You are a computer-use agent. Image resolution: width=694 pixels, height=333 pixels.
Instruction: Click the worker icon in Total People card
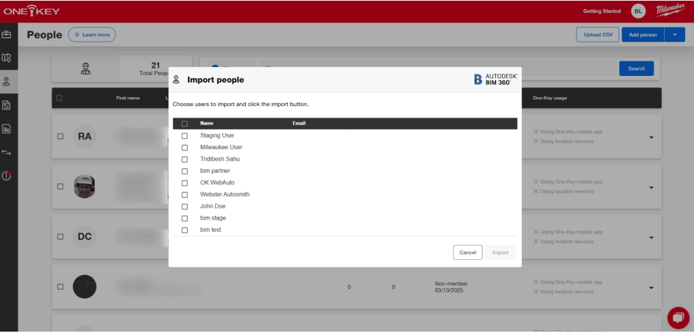click(85, 68)
